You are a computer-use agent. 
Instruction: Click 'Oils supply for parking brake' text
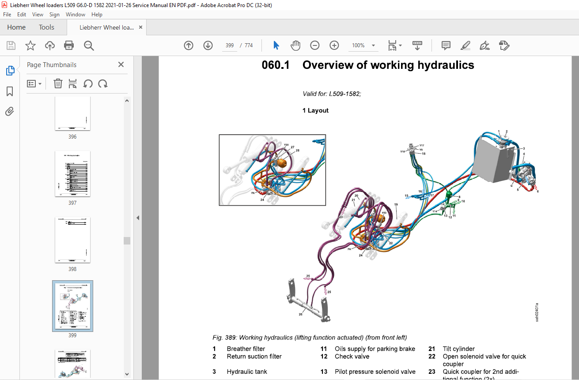[x=375, y=349]
